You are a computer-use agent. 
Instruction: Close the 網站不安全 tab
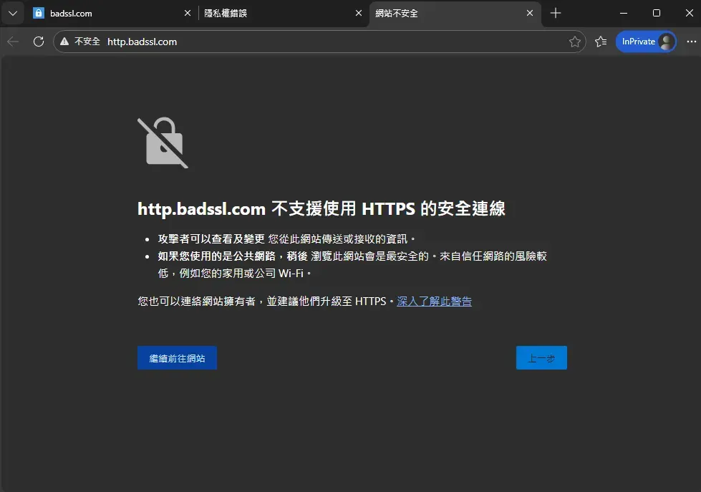point(530,13)
